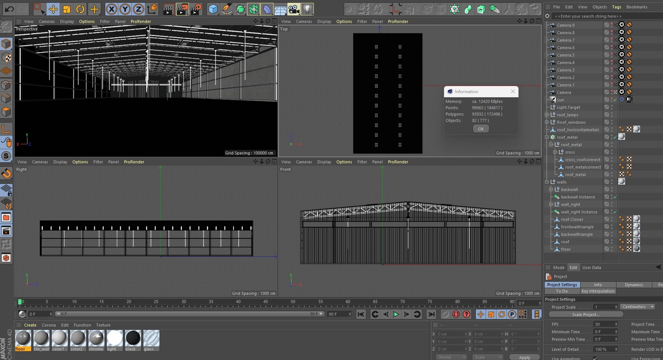Select the Move tool in top toolbar
The height and width of the screenshot is (360, 663).
pyautogui.click(x=53, y=9)
